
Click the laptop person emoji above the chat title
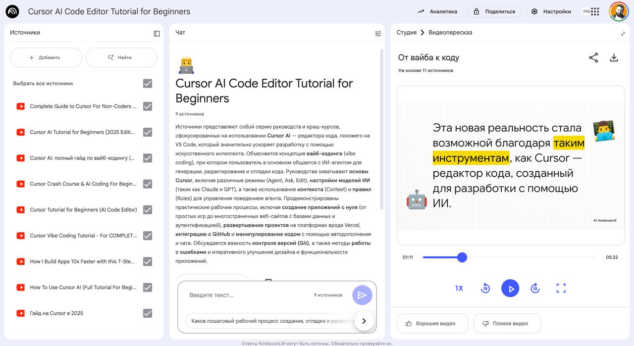pyautogui.click(x=186, y=65)
